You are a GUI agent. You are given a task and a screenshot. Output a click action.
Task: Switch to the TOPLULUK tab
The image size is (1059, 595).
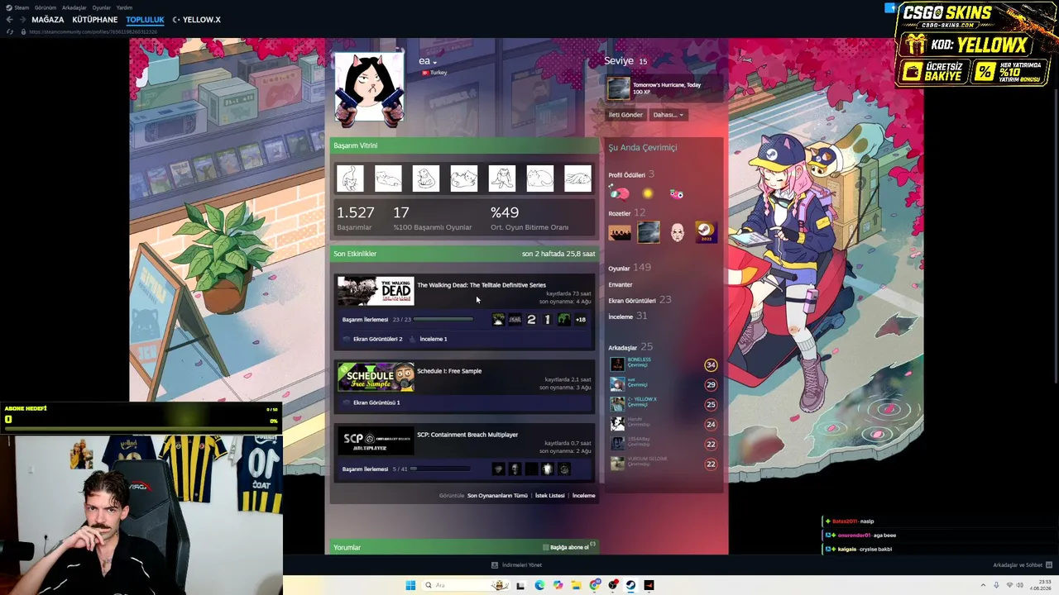[145, 20]
